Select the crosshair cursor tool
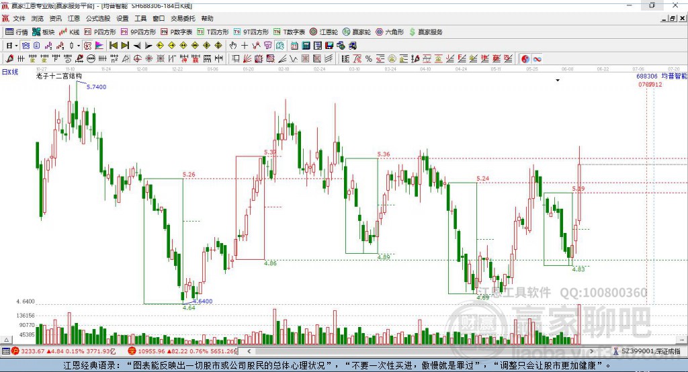The height and width of the screenshot is (372, 688). 245,46
